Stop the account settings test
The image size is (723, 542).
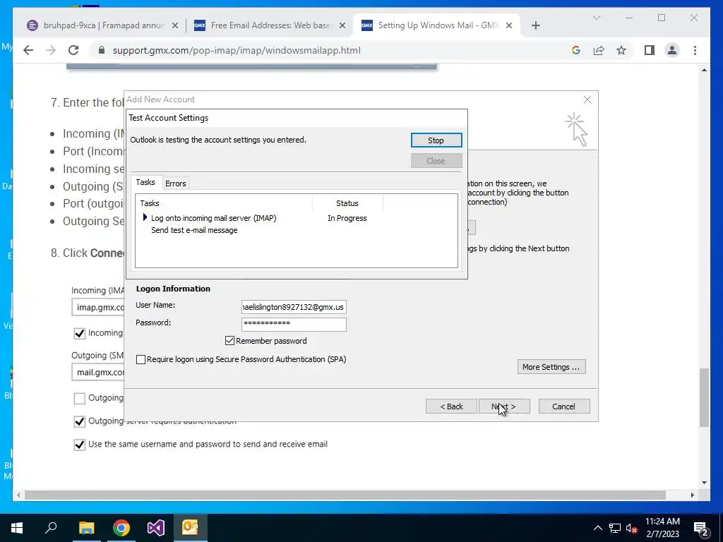pos(436,140)
